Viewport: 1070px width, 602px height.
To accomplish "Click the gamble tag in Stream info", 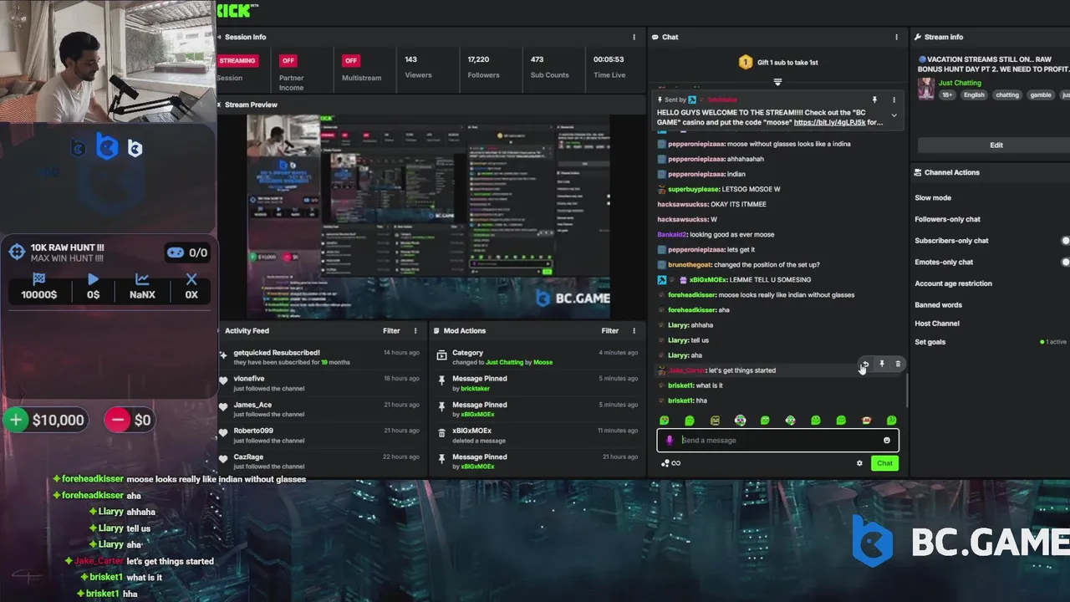I will [1041, 94].
